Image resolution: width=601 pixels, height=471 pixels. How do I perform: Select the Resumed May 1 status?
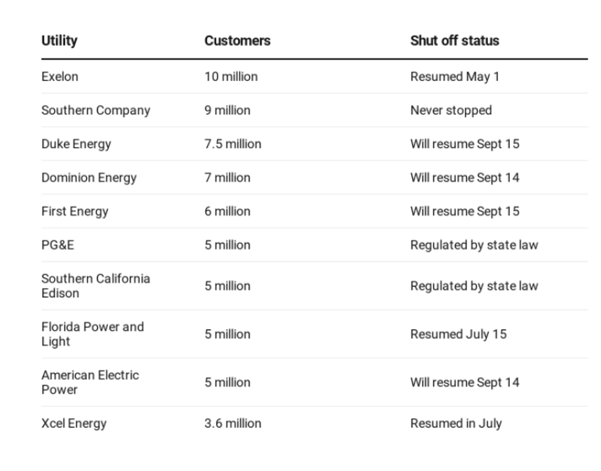click(455, 77)
